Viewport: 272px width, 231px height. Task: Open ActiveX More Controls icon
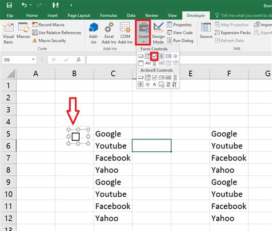click(174, 84)
